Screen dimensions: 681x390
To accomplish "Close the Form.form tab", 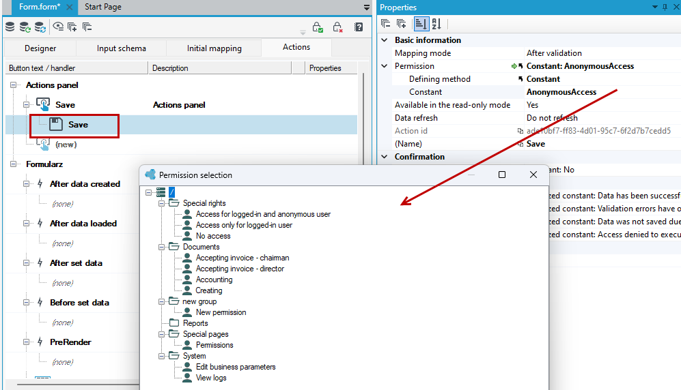I will pos(69,7).
